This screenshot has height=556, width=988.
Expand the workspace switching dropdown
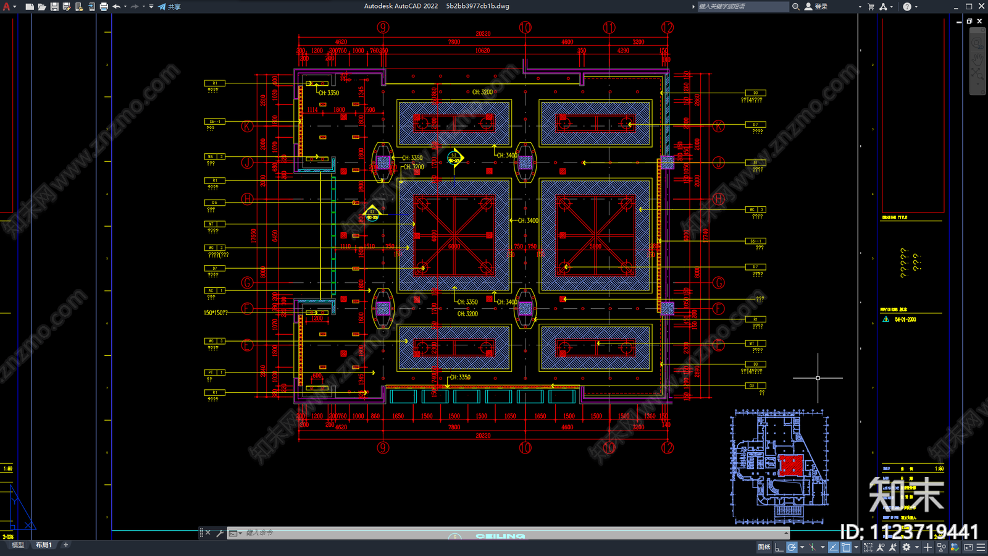(917, 547)
